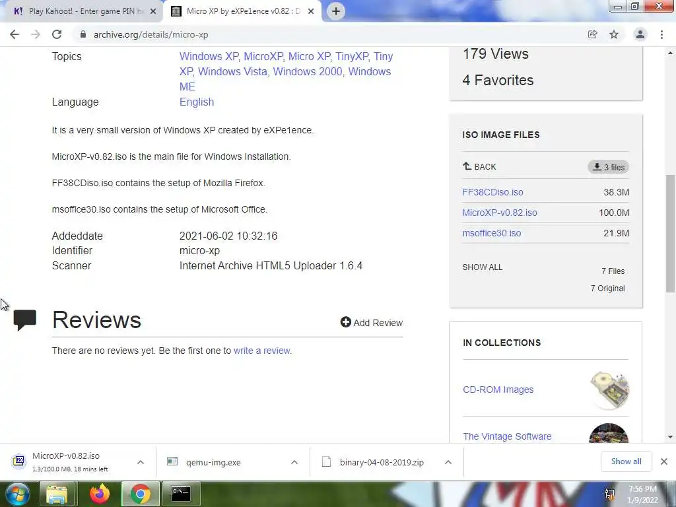The height and width of the screenshot is (507, 676).
Task: Click the English language link
Action: (197, 102)
